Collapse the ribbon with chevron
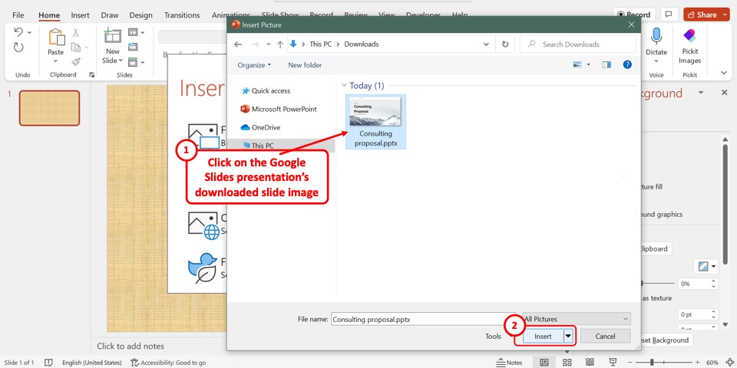The width and height of the screenshot is (737, 368). [x=723, y=73]
